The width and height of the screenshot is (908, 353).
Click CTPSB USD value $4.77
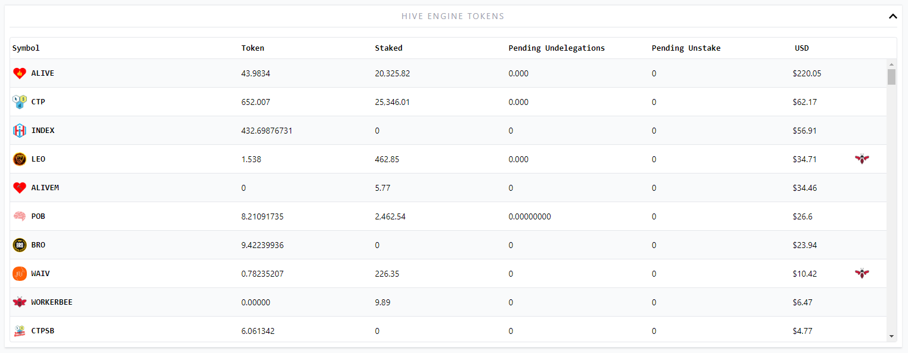pos(802,331)
